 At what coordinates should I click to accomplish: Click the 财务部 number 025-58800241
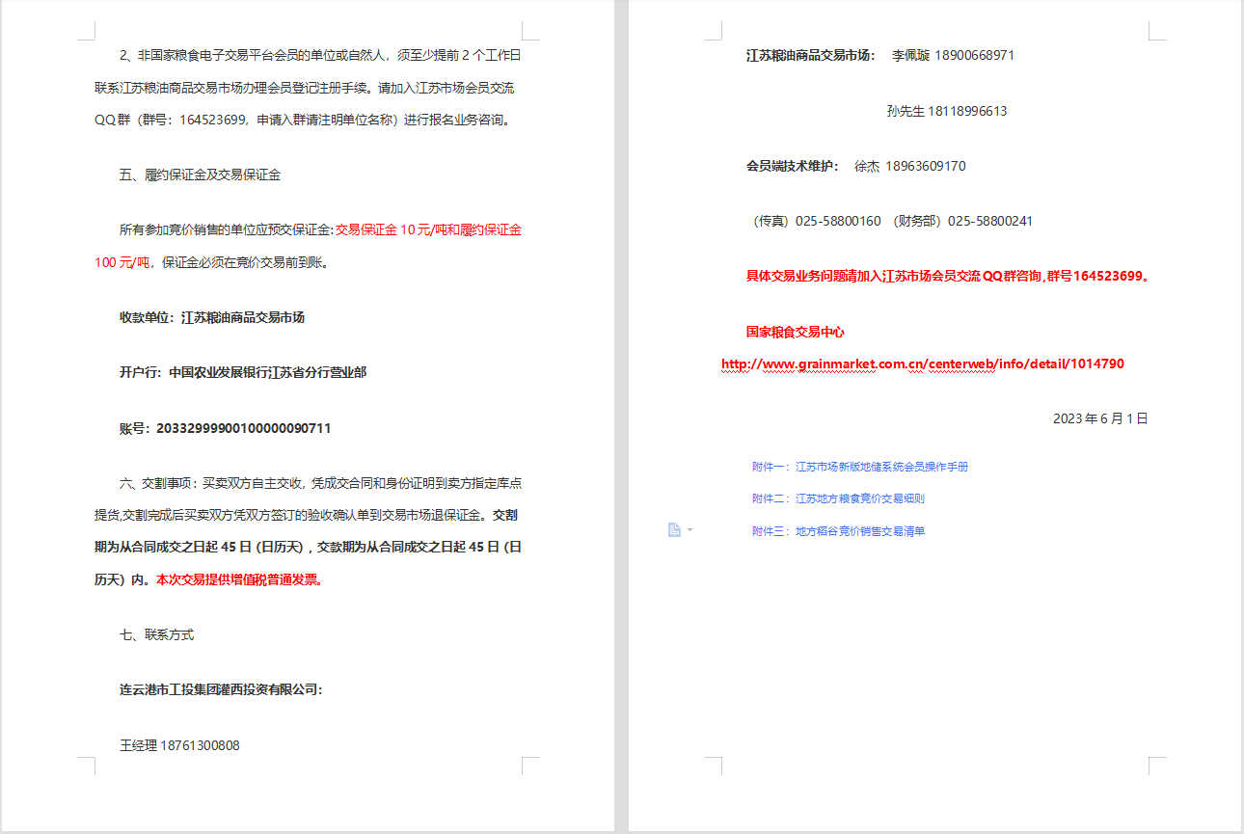(989, 221)
